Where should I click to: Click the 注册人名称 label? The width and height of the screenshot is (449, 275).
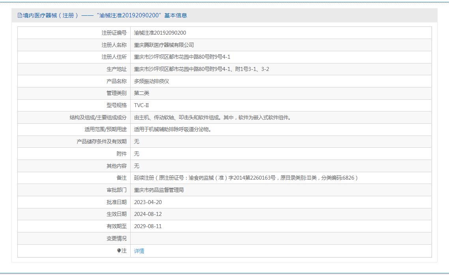tap(114, 45)
